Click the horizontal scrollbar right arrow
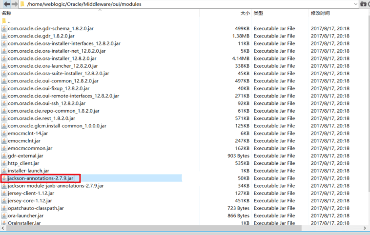Image resolution: width=370 pixels, height=235 pixels. pos(365,228)
